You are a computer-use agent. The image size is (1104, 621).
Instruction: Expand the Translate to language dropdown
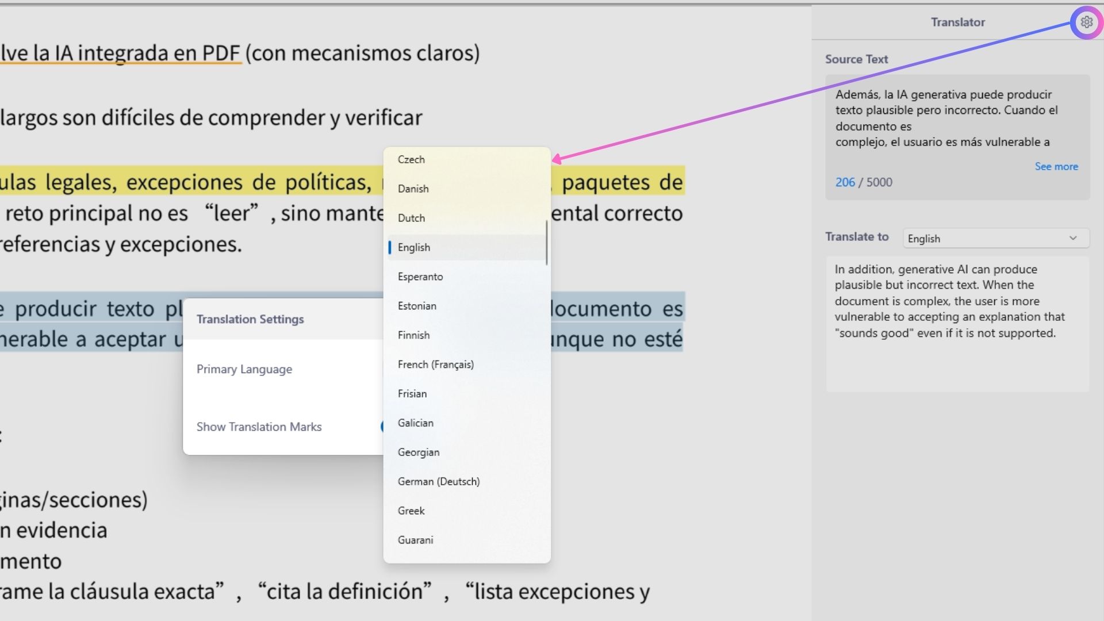pyautogui.click(x=996, y=239)
